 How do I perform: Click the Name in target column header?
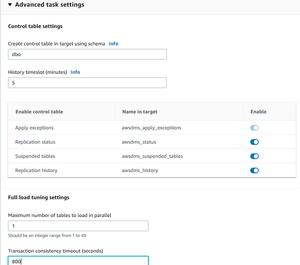(140, 112)
